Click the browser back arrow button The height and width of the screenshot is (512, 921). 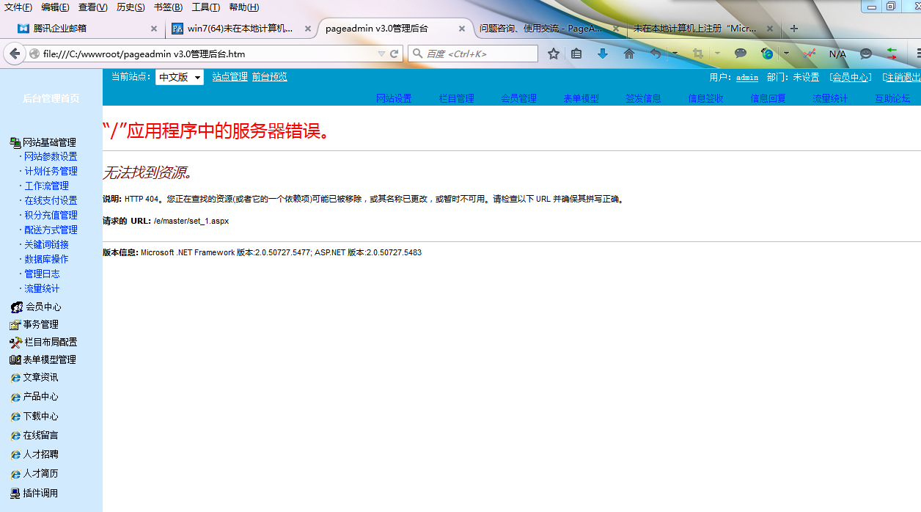pos(15,54)
